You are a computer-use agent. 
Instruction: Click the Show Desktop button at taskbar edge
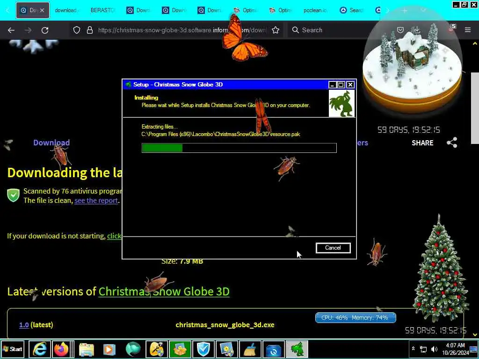[474, 349]
